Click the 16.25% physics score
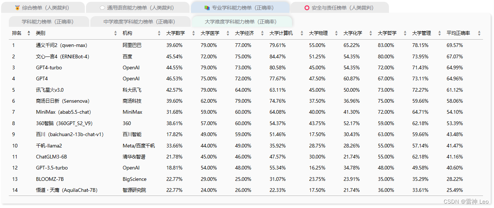The width and height of the screenshot is (494, 208). click(x=317, y=168)
